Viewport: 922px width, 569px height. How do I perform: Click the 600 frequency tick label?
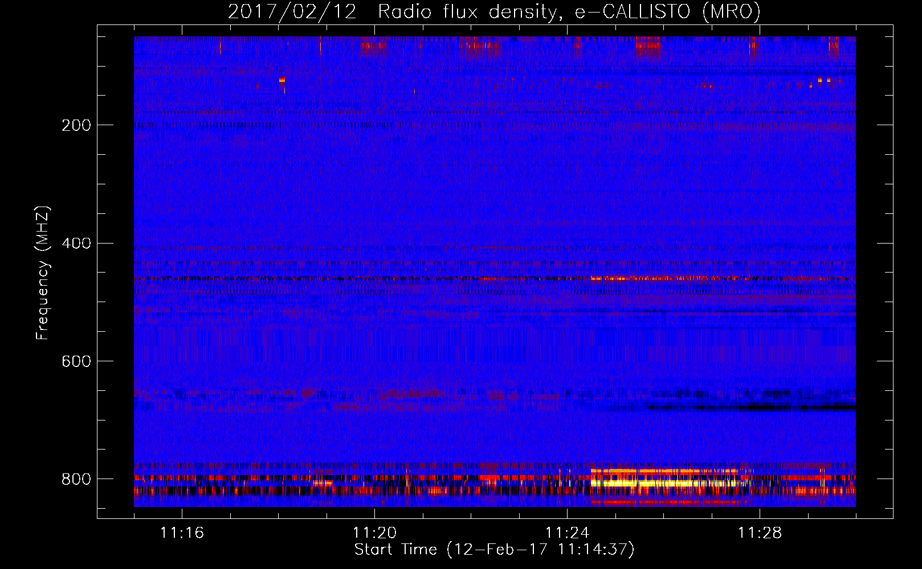(x=76, y=361)
